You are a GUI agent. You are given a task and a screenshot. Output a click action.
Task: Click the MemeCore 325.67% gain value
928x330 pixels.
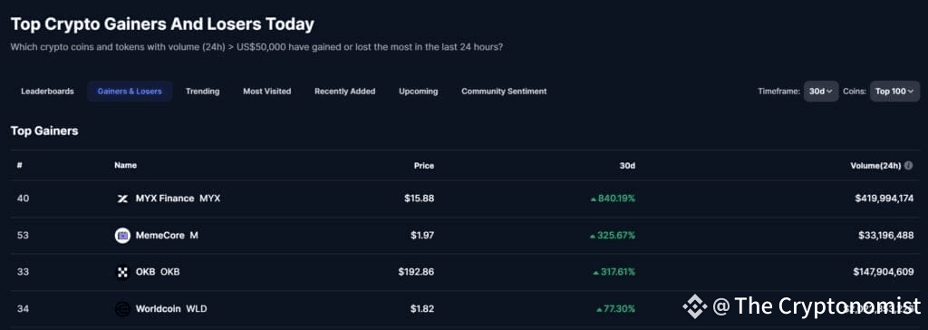point(613,236)
